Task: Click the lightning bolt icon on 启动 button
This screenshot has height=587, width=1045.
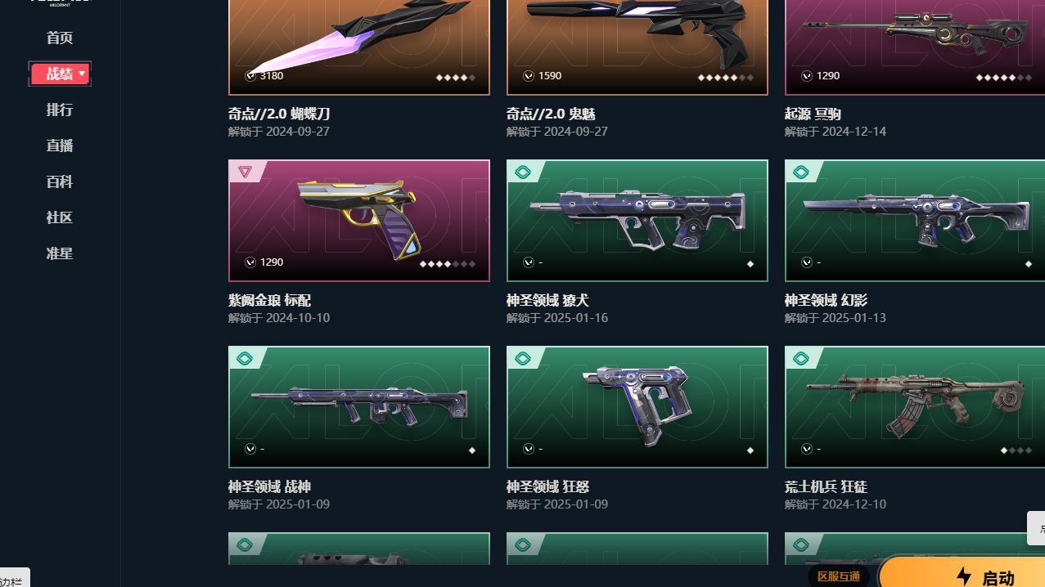Action: [x=964, y=577]
